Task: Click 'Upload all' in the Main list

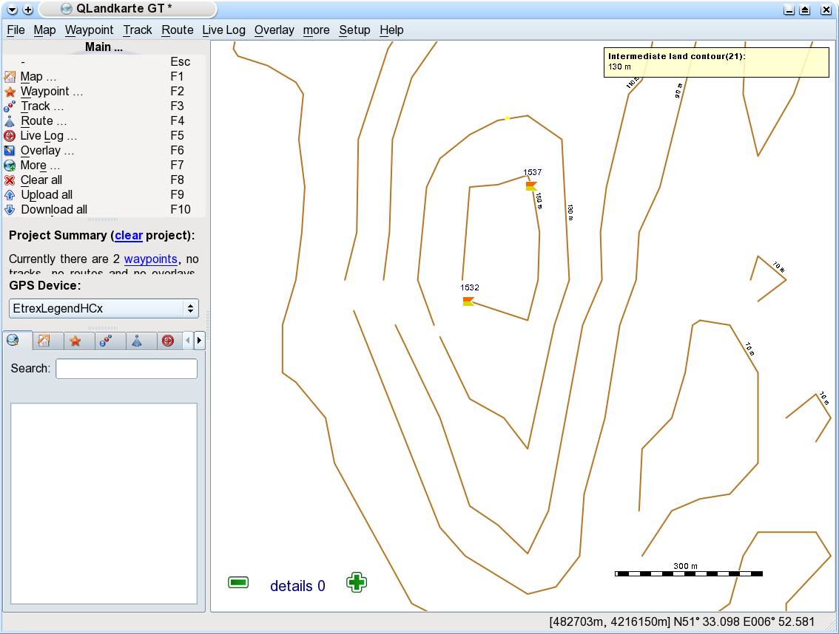Action: 47,195
